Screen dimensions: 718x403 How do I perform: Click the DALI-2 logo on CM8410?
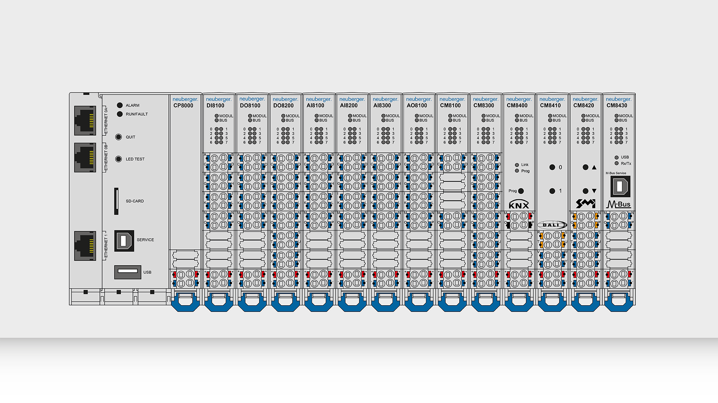(552, 225)
